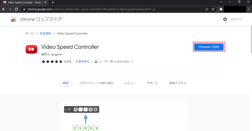Click the ログイン link
This screenshot has height=131, width=252.
coord(236,19)
